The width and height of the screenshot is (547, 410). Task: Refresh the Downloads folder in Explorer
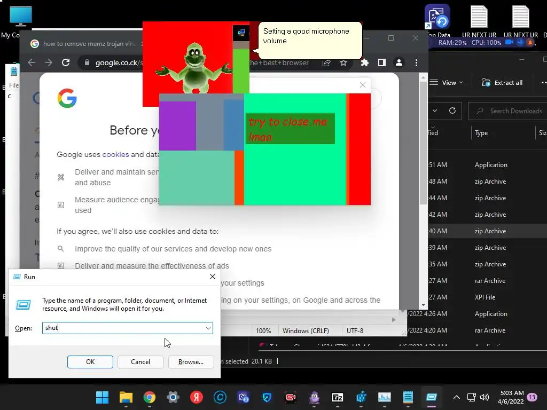[x=452, y=111]
